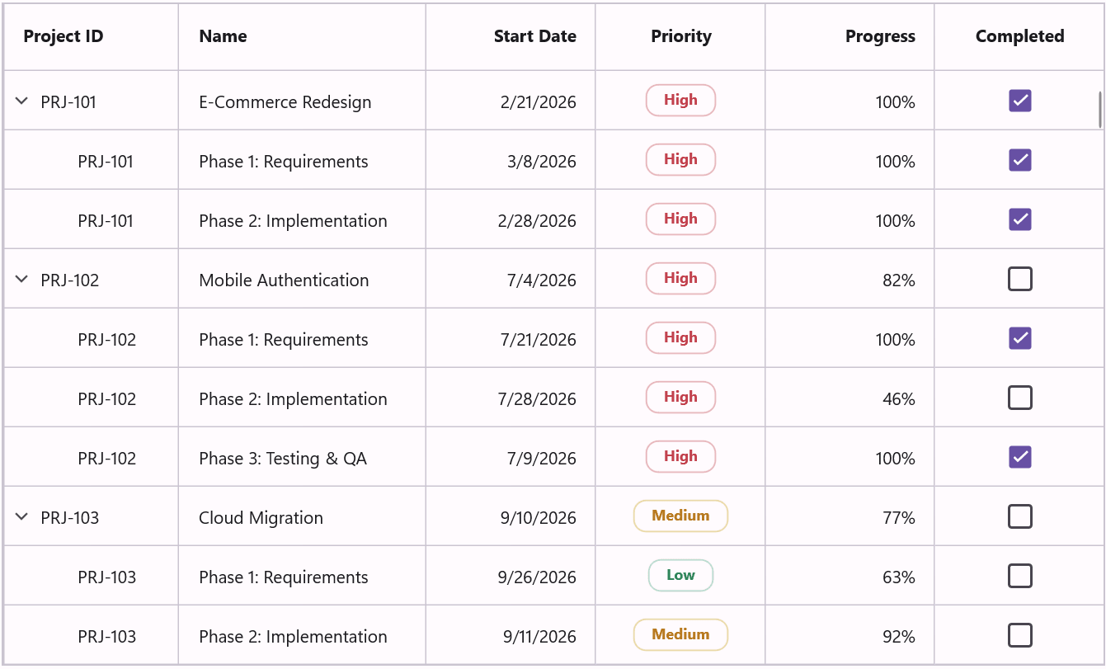Screen dimensions: 1106x669
Task: Uncheck Completed for E-Commerce Redesign
Action: [1020, 101]
